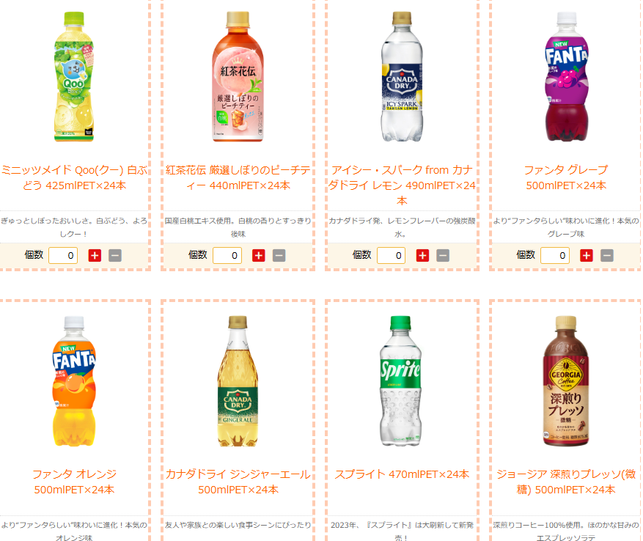Click minus button for peach tea 紅茶花伝
Image resolution: width=643 pixels, height=541 pixels.
coord(279,256)
